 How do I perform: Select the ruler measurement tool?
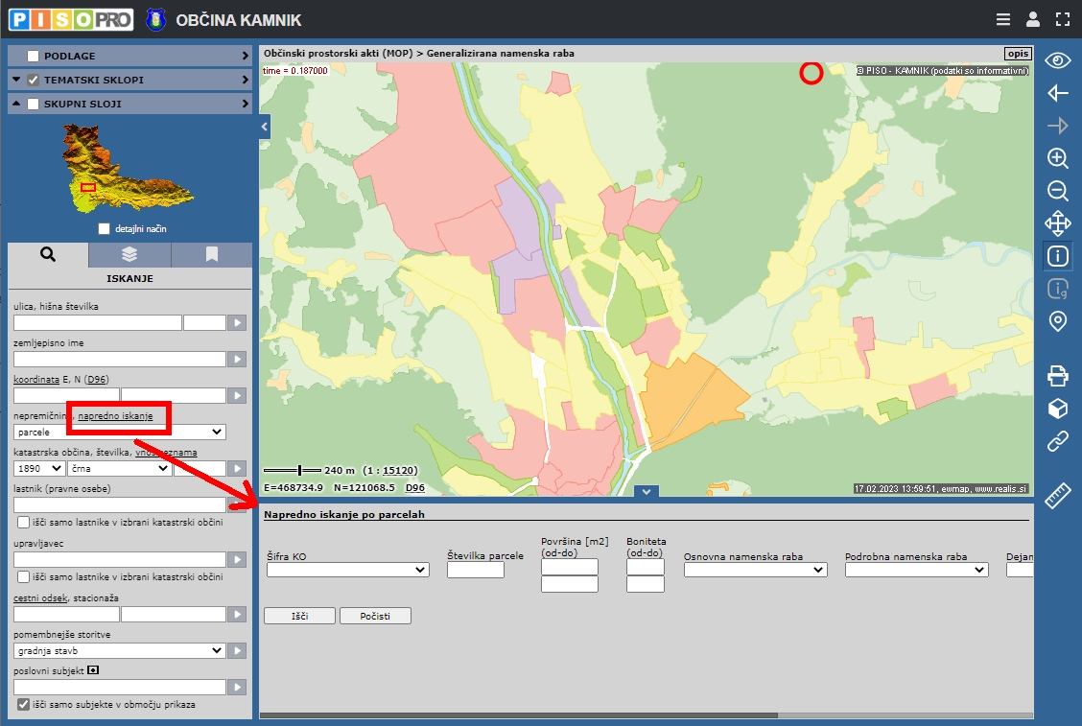[1057, 496]
